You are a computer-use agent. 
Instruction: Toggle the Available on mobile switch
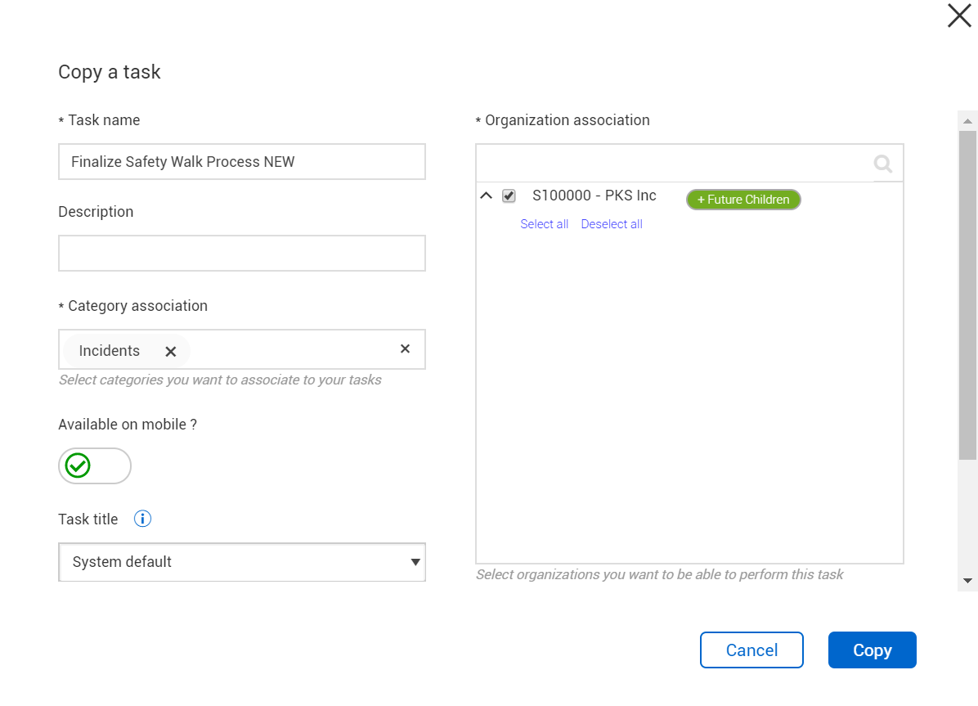[95, 465]
